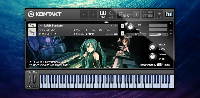
Task: Click the Max voices value 32
Action: pyautogui.click(x=101, y=30)
